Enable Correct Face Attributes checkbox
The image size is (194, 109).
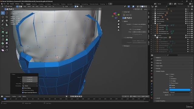point(133,24)
